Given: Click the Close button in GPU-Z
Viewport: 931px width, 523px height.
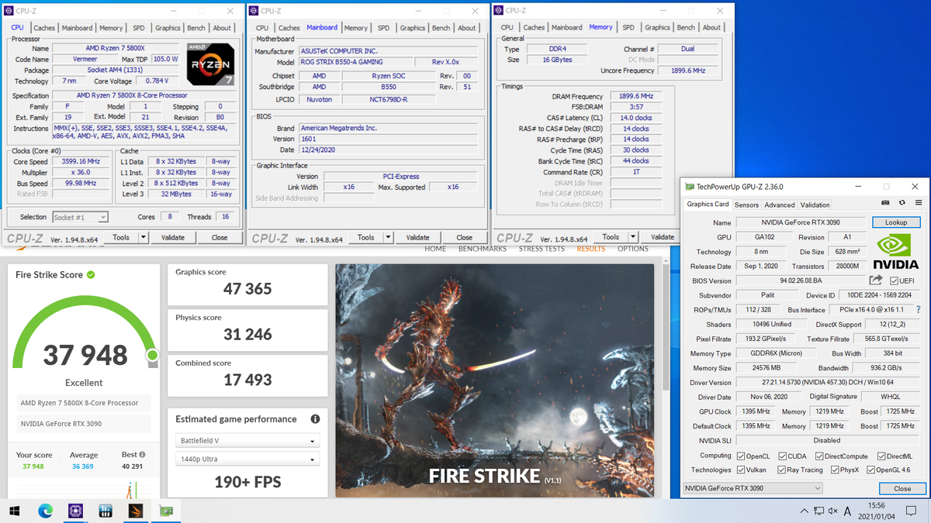Looking at the screenshot, I should (x=902, y=489).
